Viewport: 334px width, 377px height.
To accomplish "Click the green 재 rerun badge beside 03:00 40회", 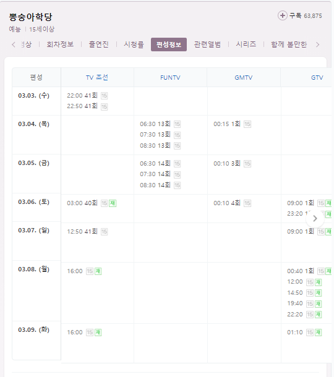I will click(x=113, y=203).
